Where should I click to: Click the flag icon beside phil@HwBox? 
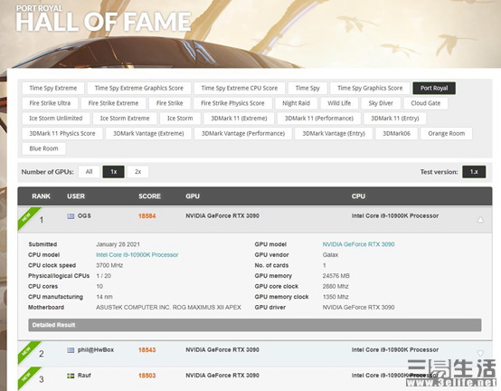[x=71, y=350]
